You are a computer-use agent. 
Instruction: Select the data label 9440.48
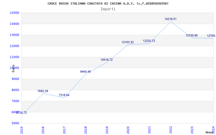pos(85,72)
